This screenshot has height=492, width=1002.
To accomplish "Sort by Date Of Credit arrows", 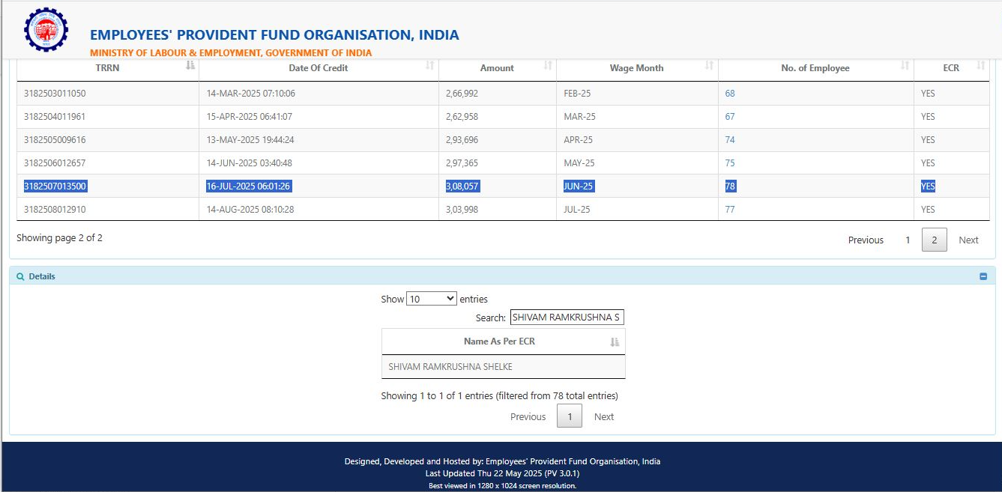I will (x=430, y=66).
